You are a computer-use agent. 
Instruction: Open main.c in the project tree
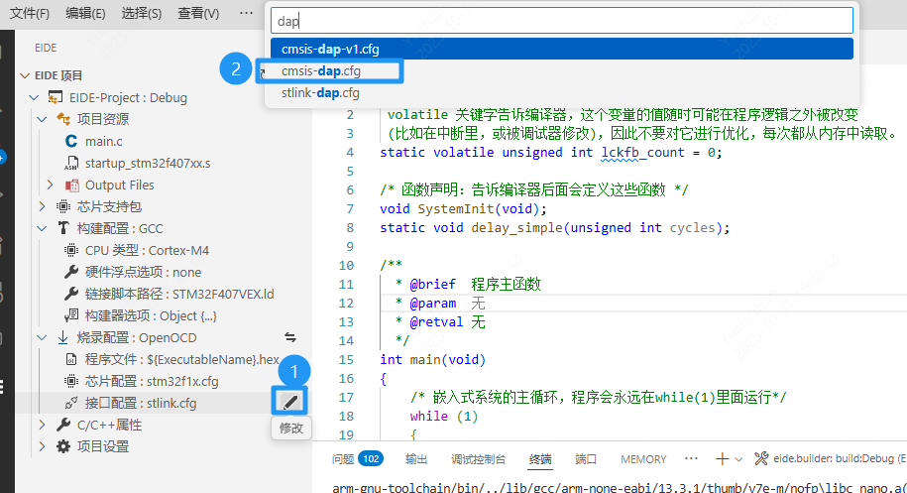[x=103, y=141]
